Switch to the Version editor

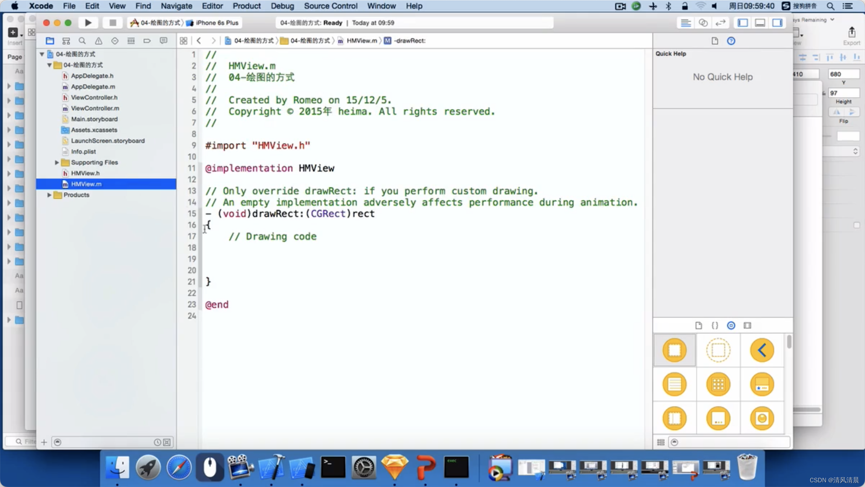click(x=720, y=23)
